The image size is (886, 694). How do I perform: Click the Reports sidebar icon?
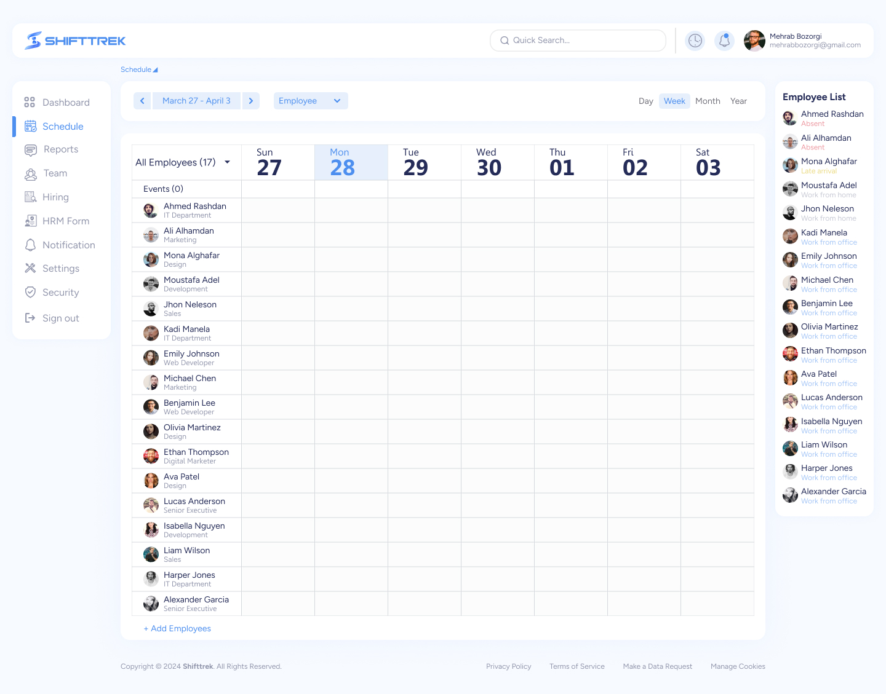(x=30, y=149)
